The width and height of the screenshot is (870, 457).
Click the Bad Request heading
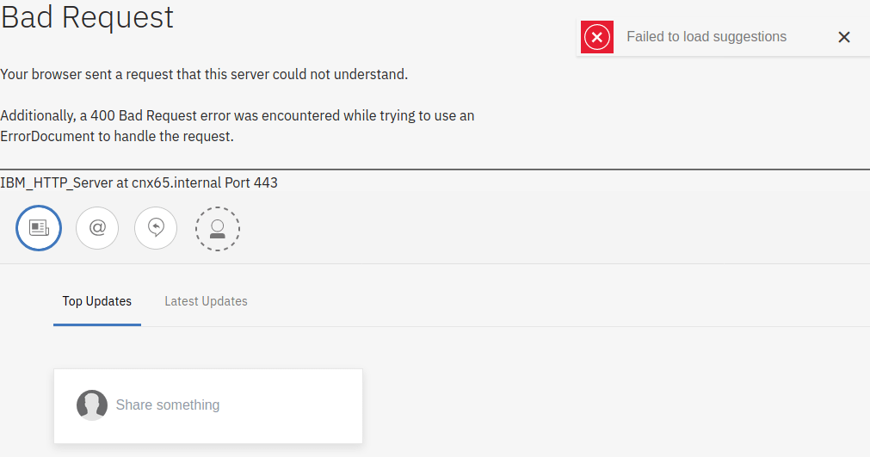(x=87, y=17)
